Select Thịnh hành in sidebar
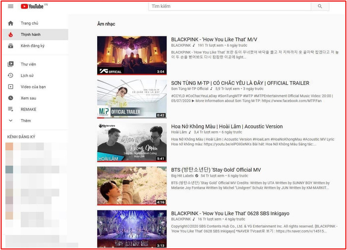The height and width of the screenshot is (250, 347). 35,35
